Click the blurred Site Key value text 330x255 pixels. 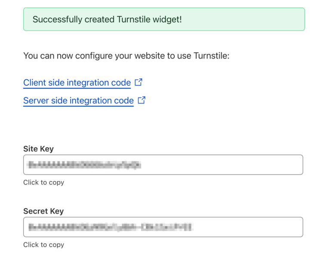85,165
